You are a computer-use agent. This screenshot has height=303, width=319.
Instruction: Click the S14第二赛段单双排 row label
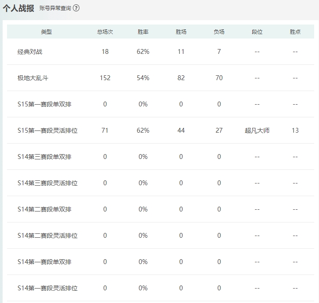[x=44, y=209]
